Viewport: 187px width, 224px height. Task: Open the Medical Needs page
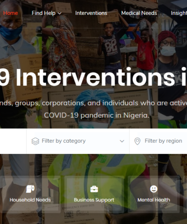pyautogui.click(x=139, y=13)
